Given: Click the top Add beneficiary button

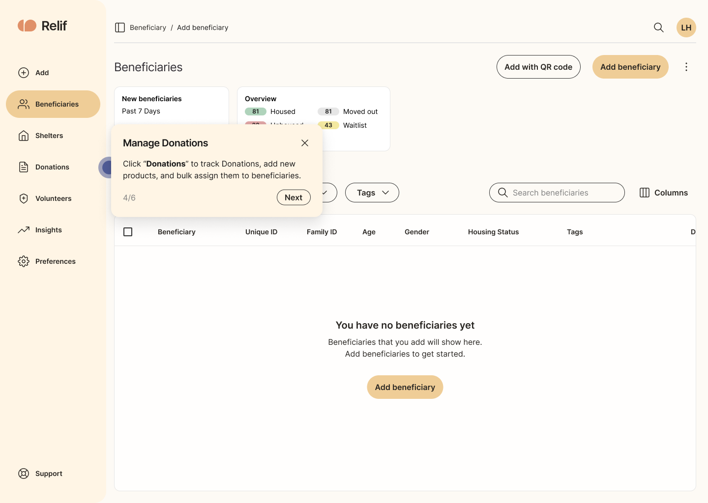Looking at the screenshot, I should pos(630,67).
